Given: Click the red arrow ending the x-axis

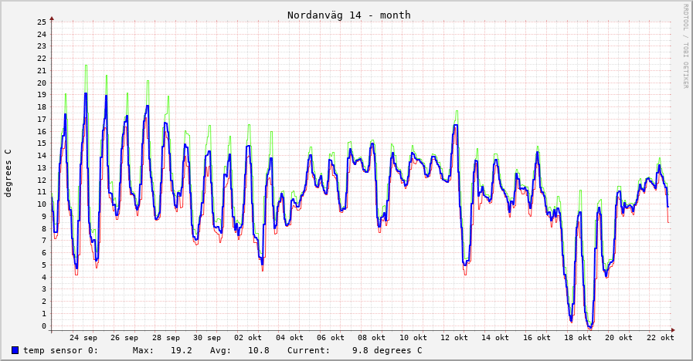Looking at the screenshot, I should coord(673,330).
